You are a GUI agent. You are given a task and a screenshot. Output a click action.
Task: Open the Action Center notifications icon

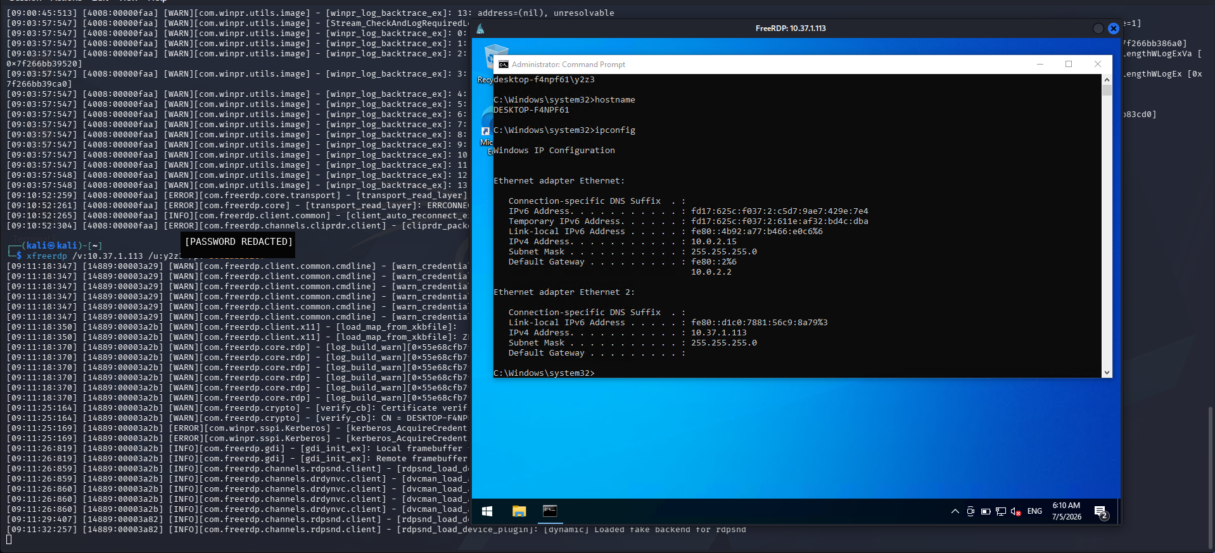[x=1101, y=512]
